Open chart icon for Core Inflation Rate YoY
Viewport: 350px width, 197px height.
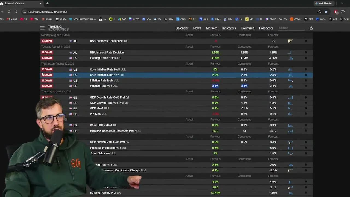point(290,75)
